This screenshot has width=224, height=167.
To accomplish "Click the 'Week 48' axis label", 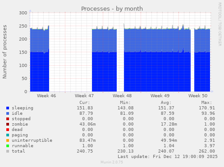I will click(x=122, y=96).
